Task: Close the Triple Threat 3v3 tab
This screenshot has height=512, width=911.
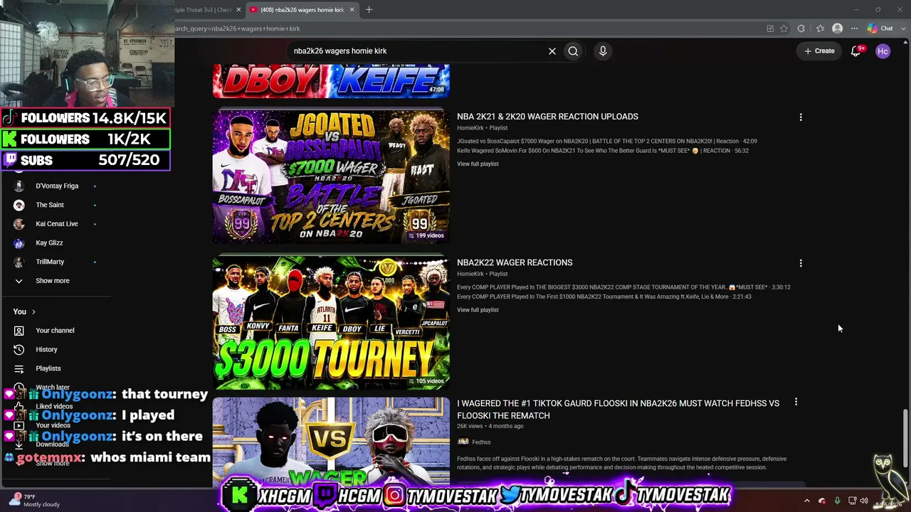Action: point(238,10)
